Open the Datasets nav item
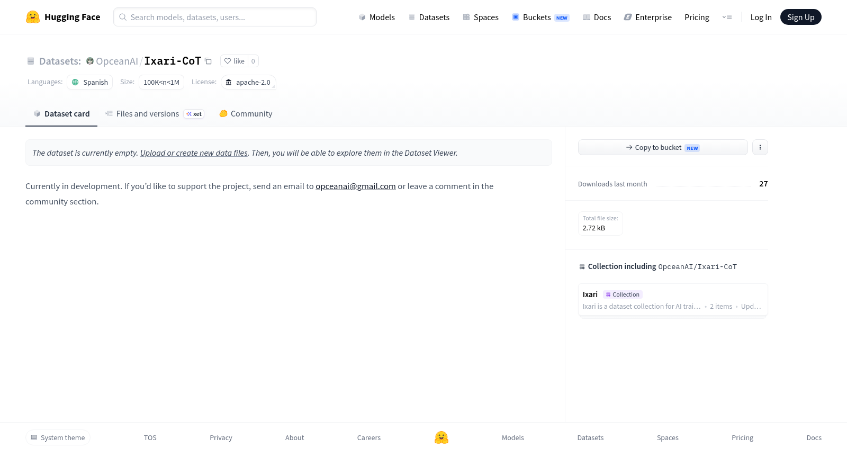This screenshot has width=847, height=456. [429, 17]
